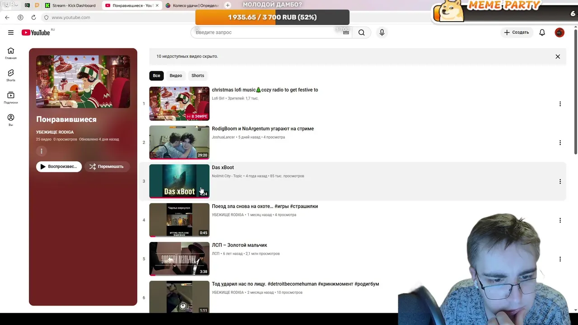Screen dimensions: 578x325
Task: Click the playlist title Понравившиеся
Action: 66,120
